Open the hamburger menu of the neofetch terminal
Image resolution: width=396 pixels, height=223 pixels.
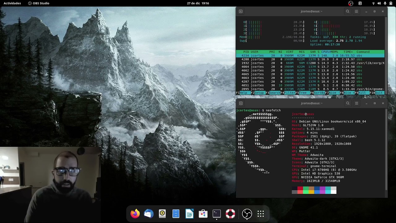point(356,103)
